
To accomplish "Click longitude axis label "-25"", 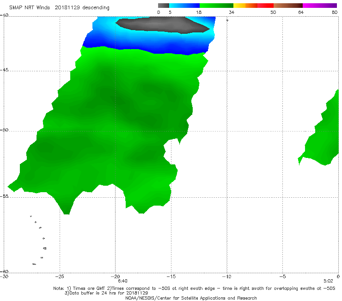I will (x=60, y=276).
